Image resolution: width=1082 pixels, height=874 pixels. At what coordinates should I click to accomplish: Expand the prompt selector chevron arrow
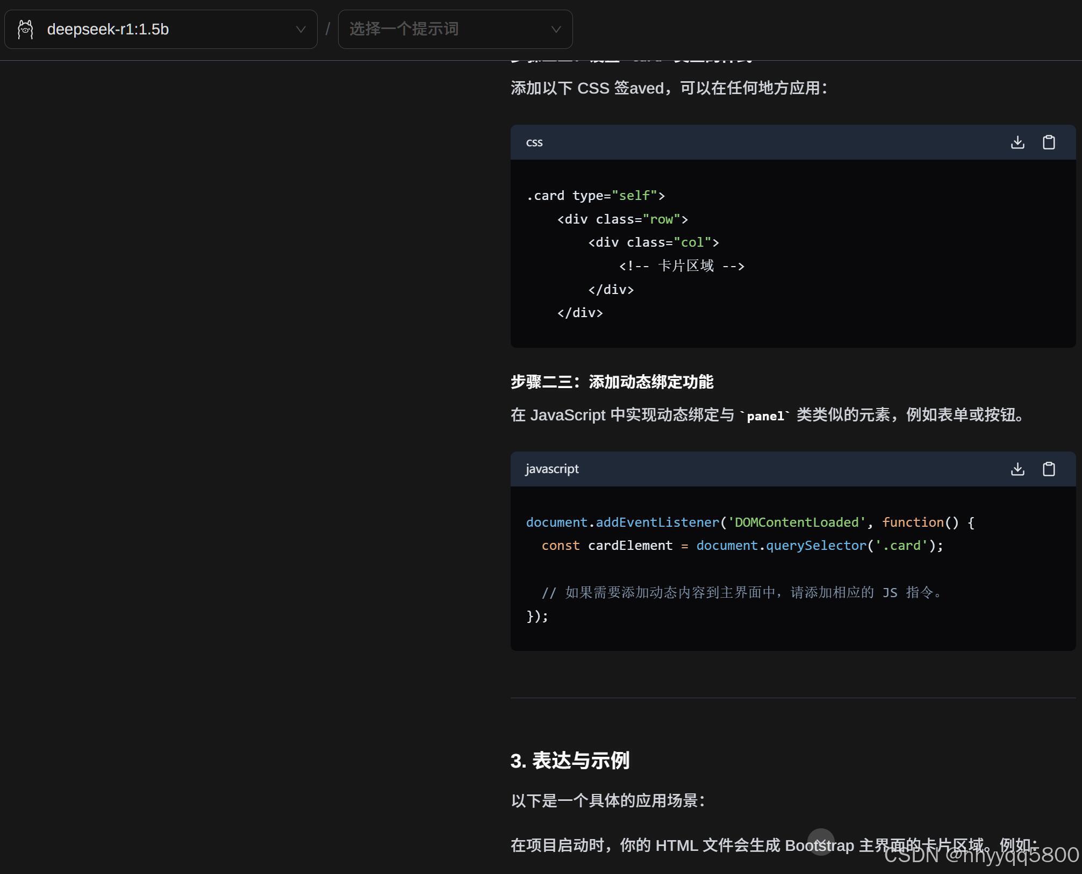556,30
